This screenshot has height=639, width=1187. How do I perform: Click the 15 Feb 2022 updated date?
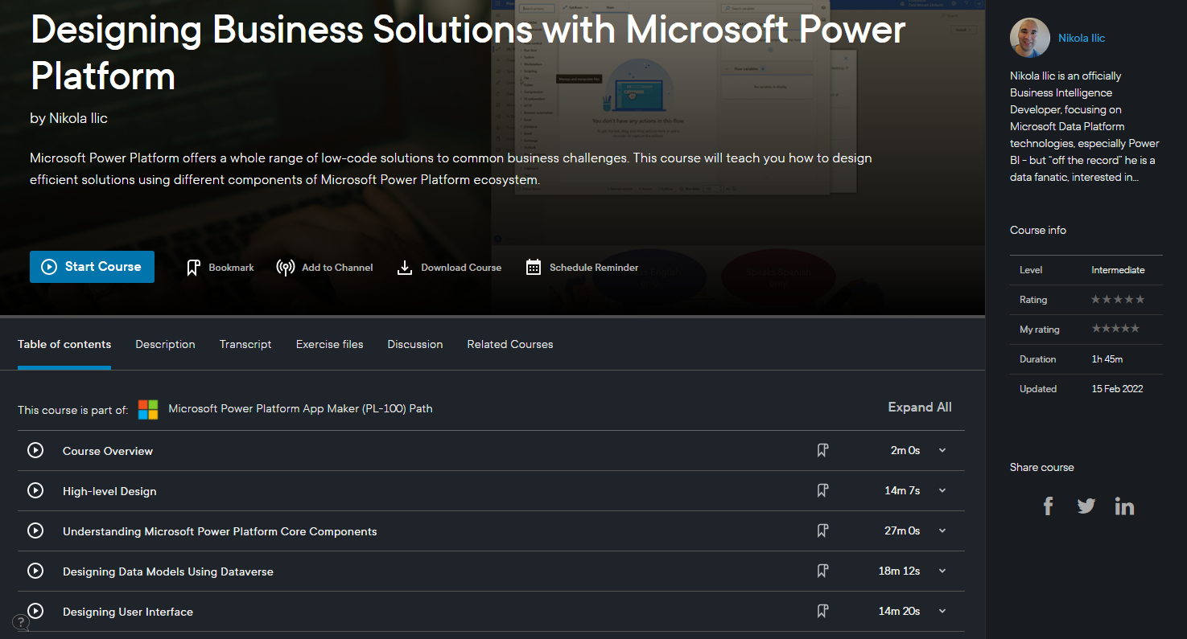(1117, 389)
